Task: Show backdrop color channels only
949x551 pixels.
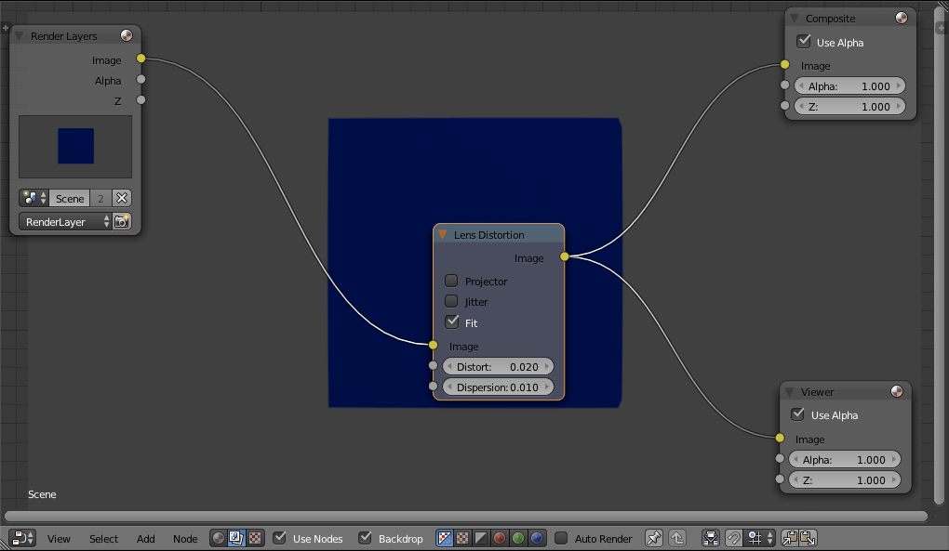Action: [463, 538]
